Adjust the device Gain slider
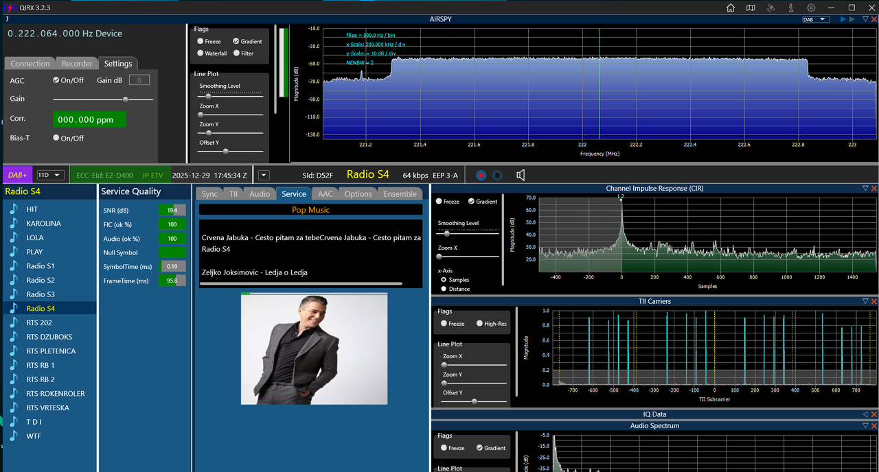The width and height of the screenshot is (879, 472). [103, 99]
